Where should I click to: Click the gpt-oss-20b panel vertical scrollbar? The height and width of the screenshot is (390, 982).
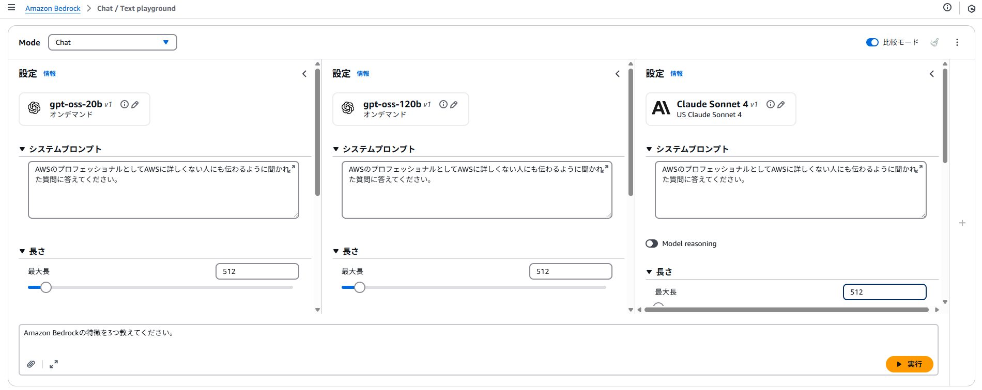317,132
